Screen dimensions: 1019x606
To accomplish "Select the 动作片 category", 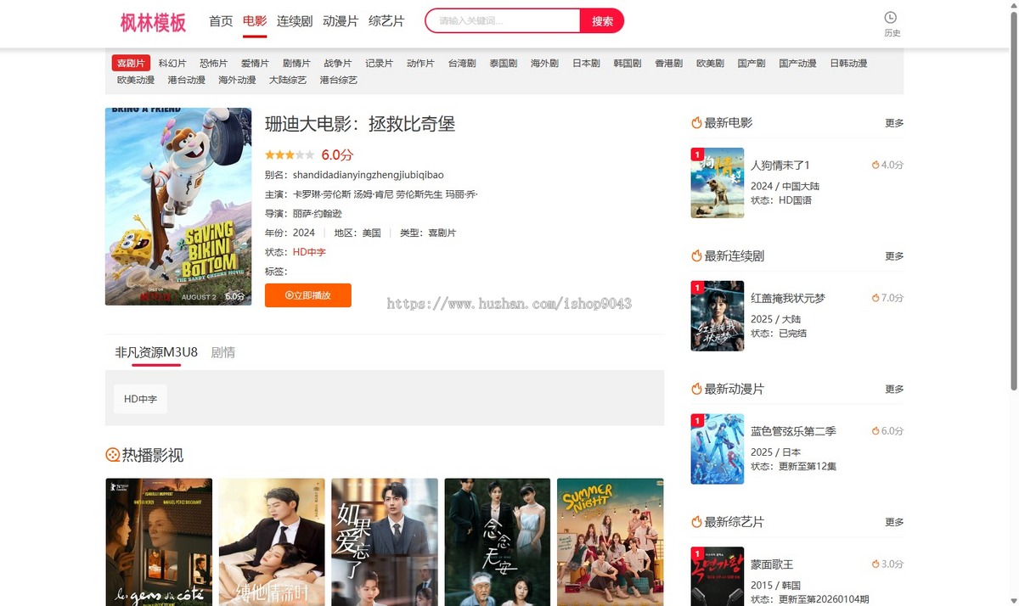I will click(420, 64).
